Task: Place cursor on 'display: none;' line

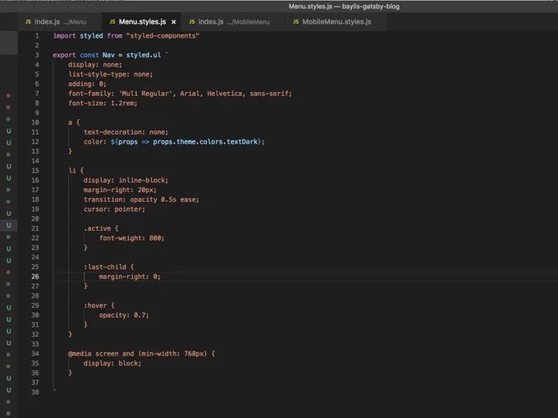Action: (95, 65)
